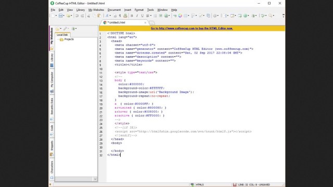Click the magnifier search icon
This screenshot has height=187, width=333.
271,16
